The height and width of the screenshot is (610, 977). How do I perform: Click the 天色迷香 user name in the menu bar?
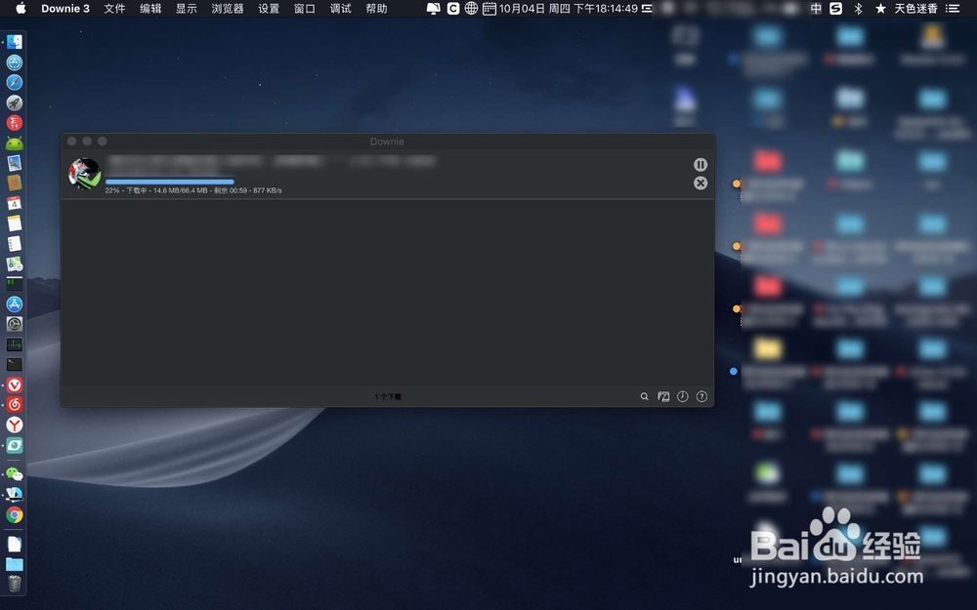point(916,8)
